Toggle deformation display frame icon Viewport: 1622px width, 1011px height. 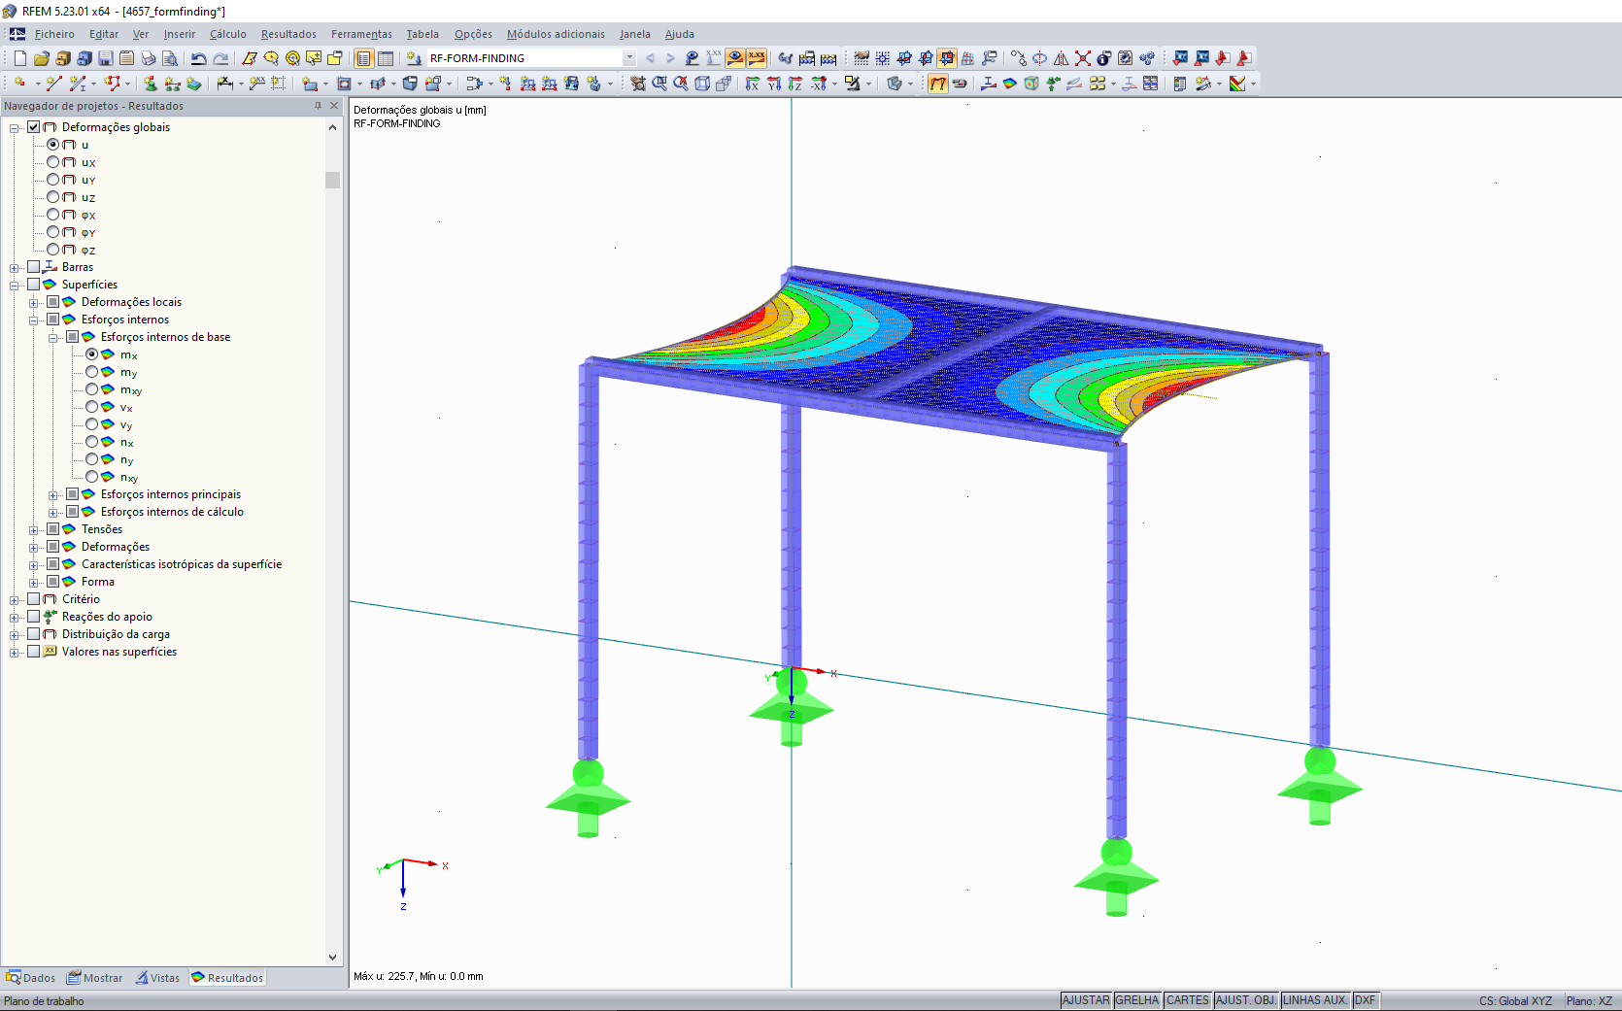pyautogui.click(x=937, y=84)
